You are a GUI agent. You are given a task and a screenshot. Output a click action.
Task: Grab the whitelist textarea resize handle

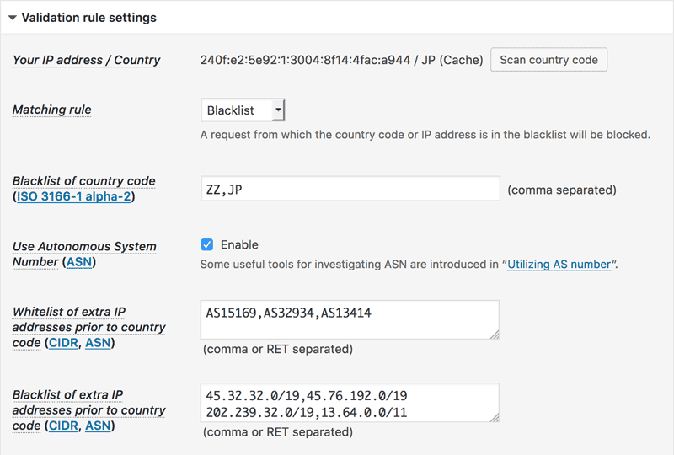click(x=495, y=335)
